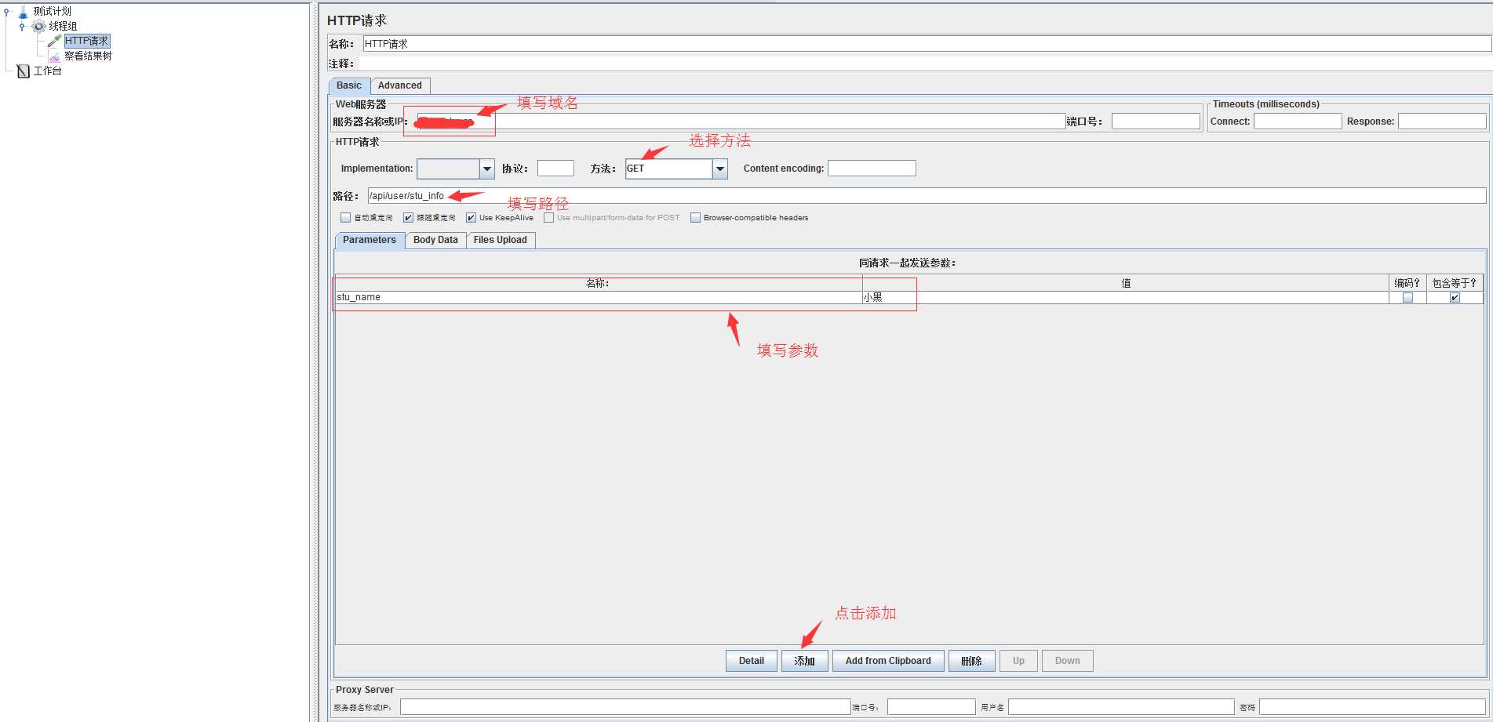Open the Implementation dropdown
The height and width of the screenshot is (722, 1493).
pyautogui.click(x=487, y=169)
